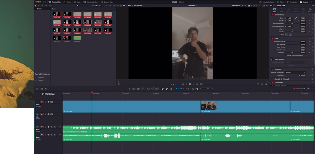The width and height of the screenshot is (315, 154).
Task: Switch to the Áudio inspector tab
Action: [x=281, y=10]
